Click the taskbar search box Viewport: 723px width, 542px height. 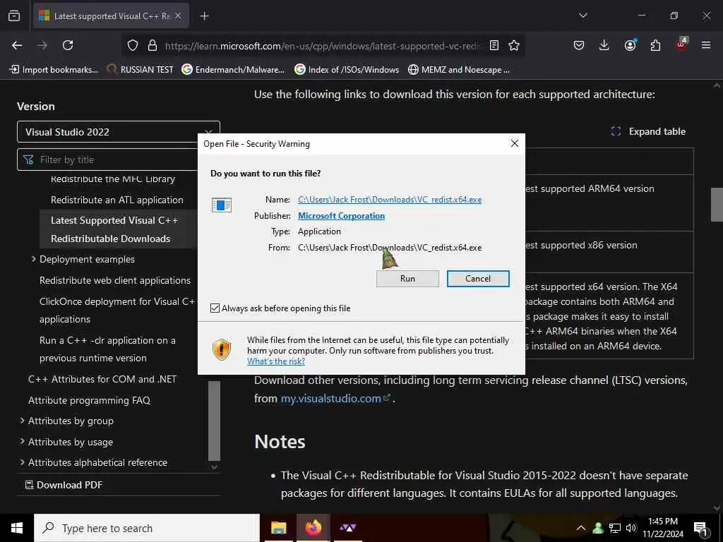147,528
